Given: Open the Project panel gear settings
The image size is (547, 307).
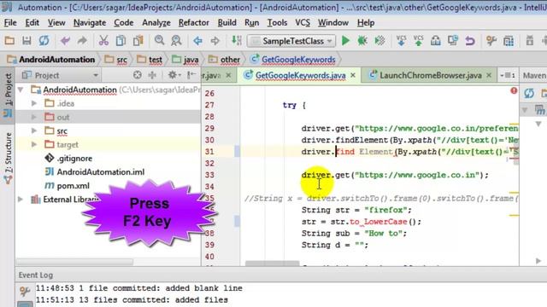Looking at the screenshot, I should point(174,75).
